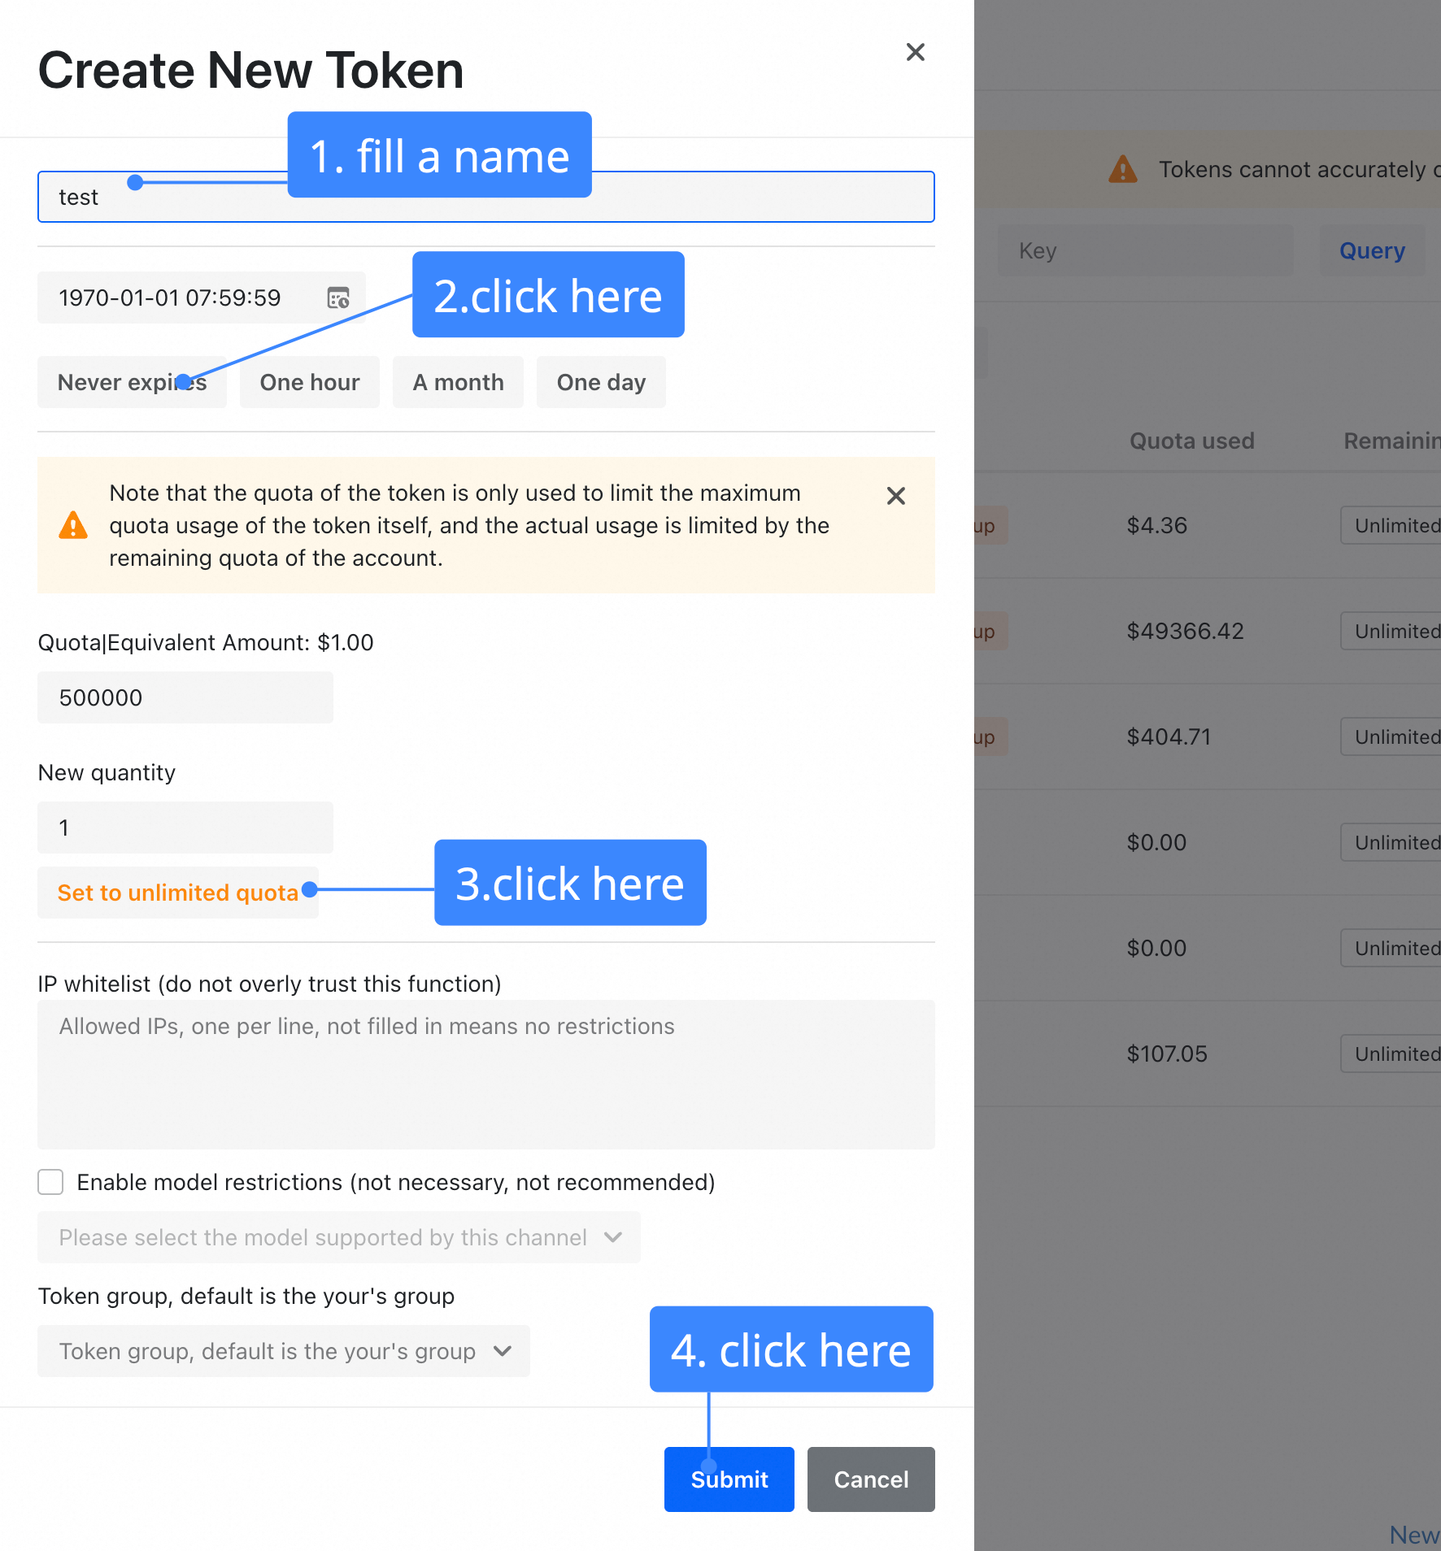Click the IP whitelist text area

click(x=485, y=1074)
